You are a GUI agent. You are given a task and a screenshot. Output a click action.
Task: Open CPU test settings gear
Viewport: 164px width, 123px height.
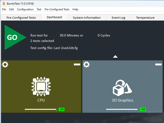click(5, 65)
